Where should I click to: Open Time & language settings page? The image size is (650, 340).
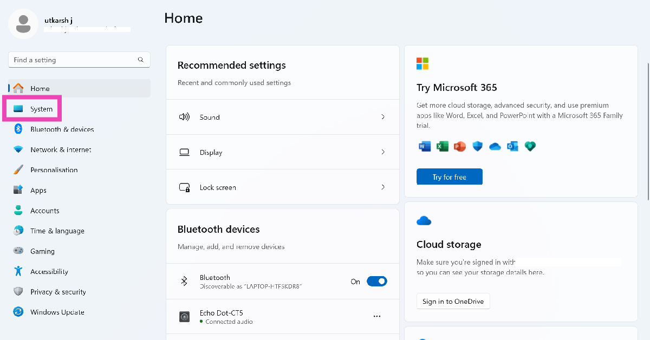57,231
